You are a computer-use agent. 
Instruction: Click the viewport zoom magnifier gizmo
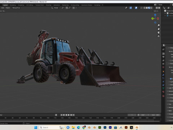[159, 25]
